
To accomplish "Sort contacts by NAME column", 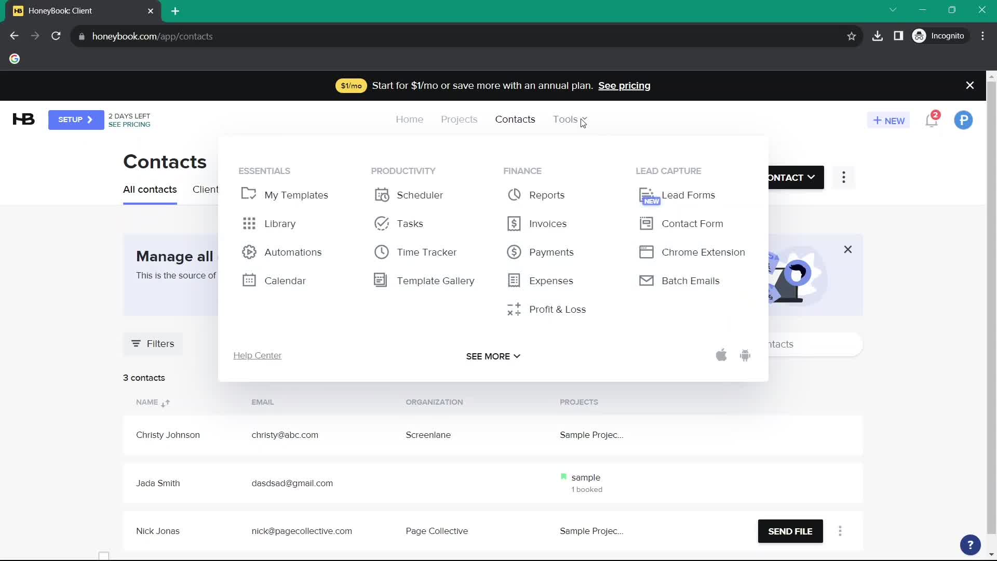I will pyautogui.click(x=153, y=403).
